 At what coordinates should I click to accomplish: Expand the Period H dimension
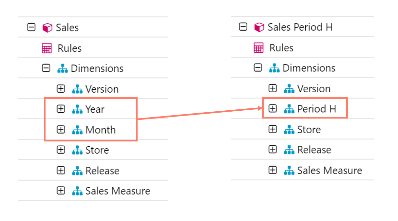(x=273, y=109)
